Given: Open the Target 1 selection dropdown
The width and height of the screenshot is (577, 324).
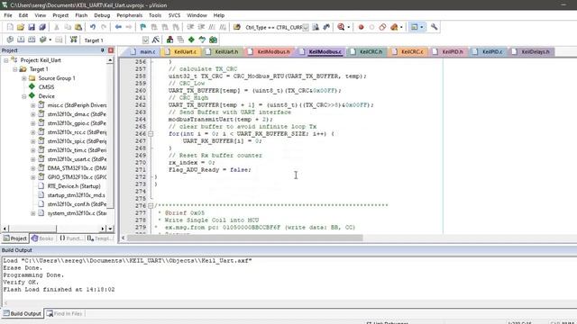Looking at the screenshot, I should [145, 40].
